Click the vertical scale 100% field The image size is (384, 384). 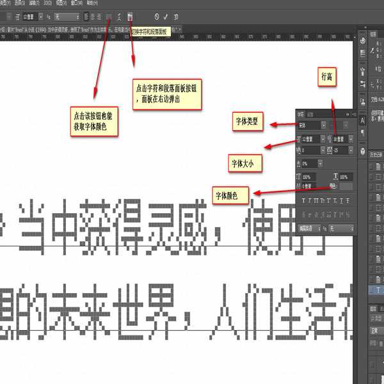click(x=309, y=177)
